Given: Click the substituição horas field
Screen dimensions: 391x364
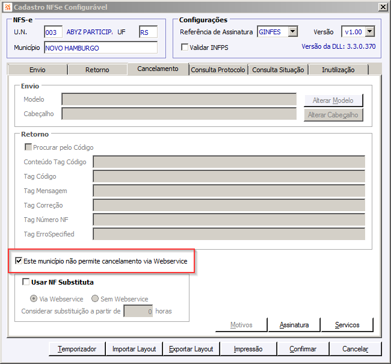Looking at the screenshot, I should tap(138, 311).
